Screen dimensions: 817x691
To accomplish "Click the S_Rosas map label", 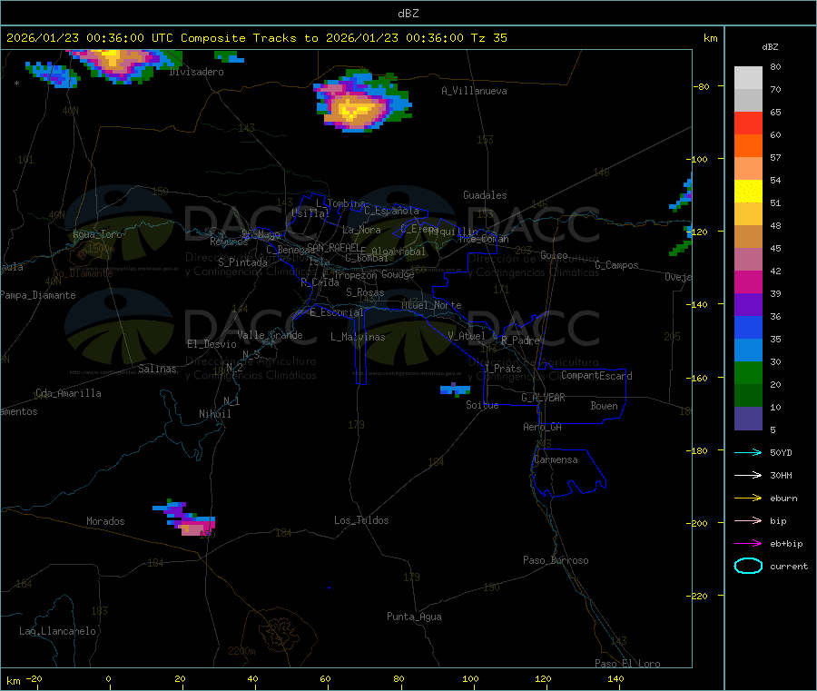I will point(365,292).
